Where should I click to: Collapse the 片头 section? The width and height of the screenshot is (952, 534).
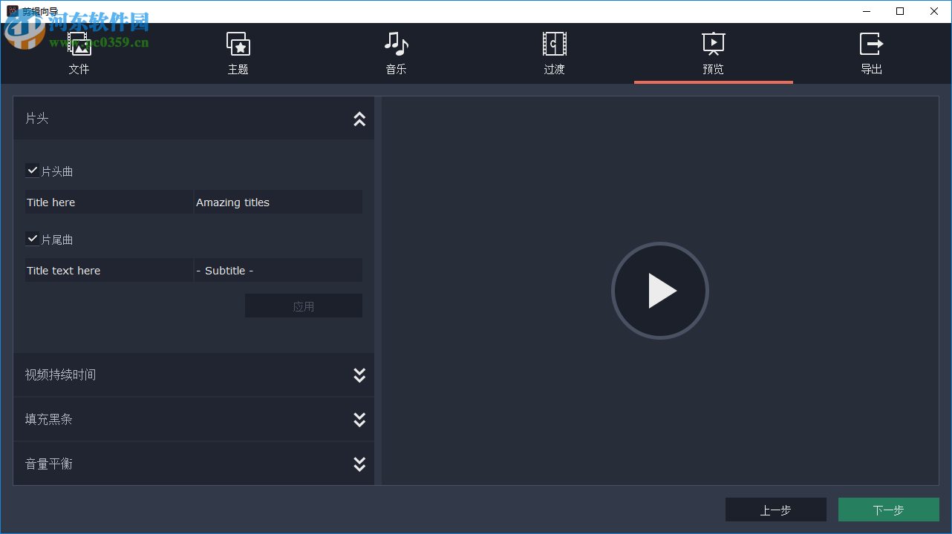(x=359, y=119)
